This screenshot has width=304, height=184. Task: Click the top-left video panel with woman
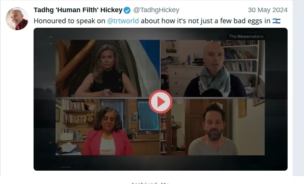pyautogui.click(x=108, y=68)
